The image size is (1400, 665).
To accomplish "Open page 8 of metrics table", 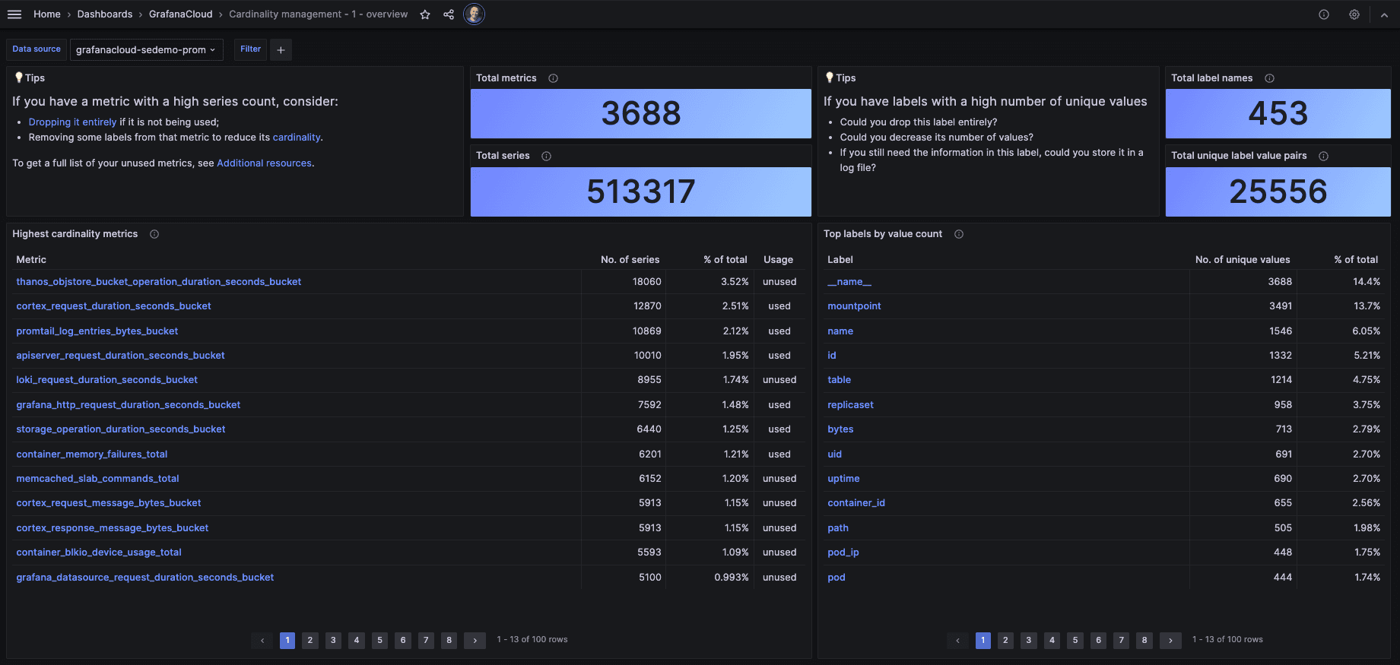I will [449, 640].
